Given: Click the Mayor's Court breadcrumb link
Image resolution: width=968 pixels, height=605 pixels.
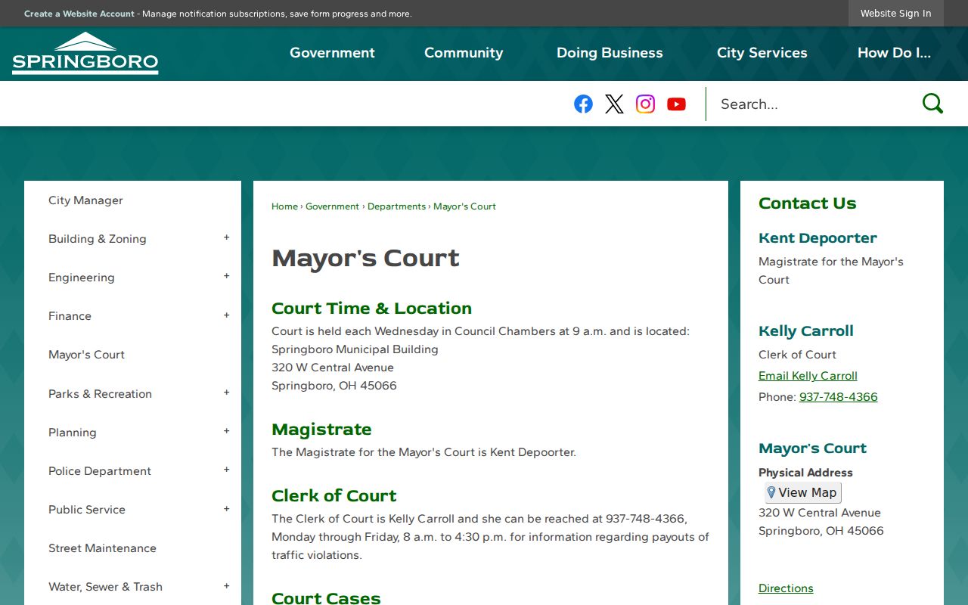Looking at the screenshot, I should click(464, 206).
